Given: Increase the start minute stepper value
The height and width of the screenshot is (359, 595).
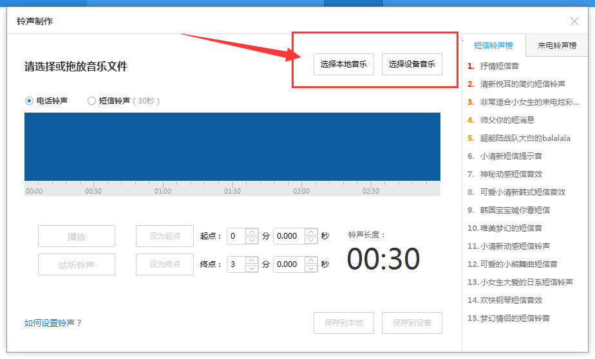Looking at the screenshot, I should [252, 232].
